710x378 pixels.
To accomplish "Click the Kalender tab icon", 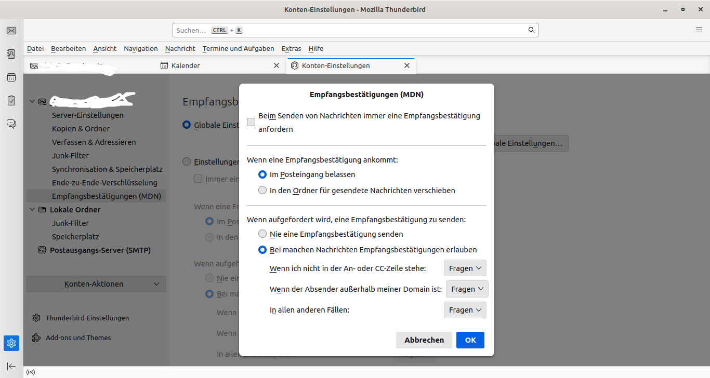I will pyautogui.click(x=164, y=65).
